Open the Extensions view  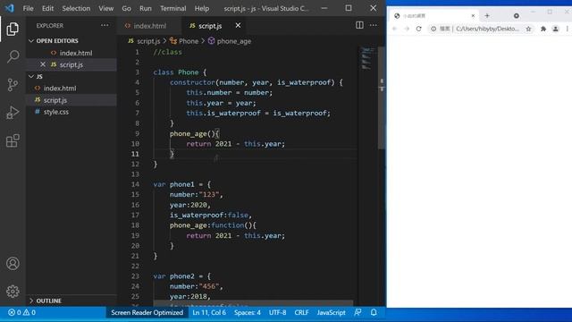pyautogui.click(x=13, y=140)
